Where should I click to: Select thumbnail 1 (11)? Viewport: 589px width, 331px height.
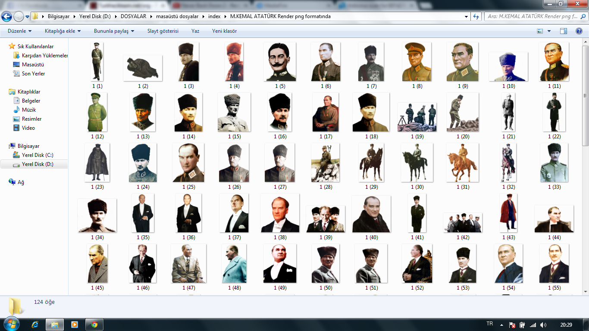coord(554,62)
